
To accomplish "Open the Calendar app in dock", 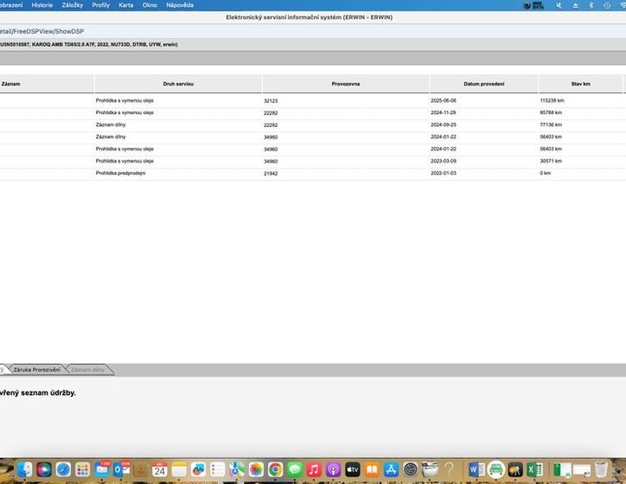I will [x=159, y=469].
